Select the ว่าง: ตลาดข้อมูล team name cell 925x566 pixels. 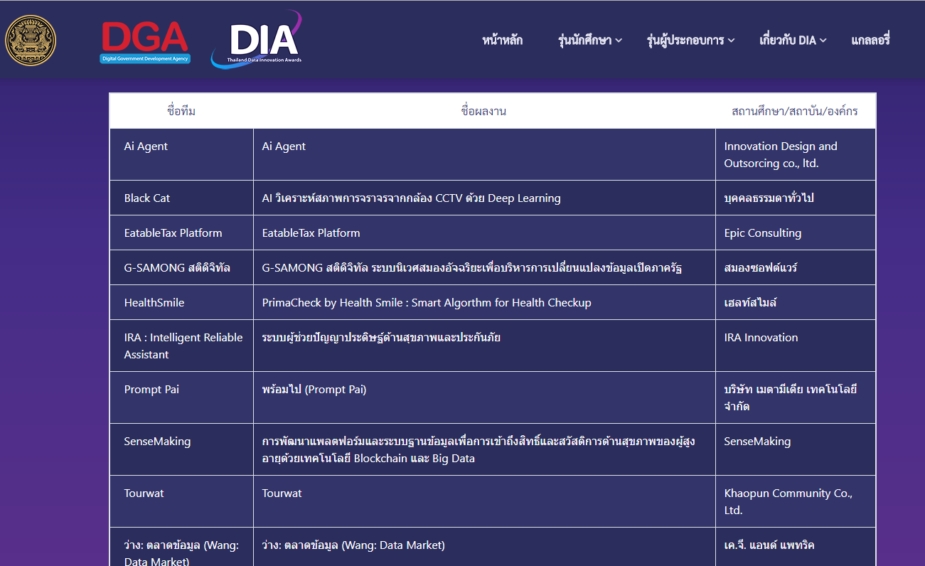click(181, 547)
